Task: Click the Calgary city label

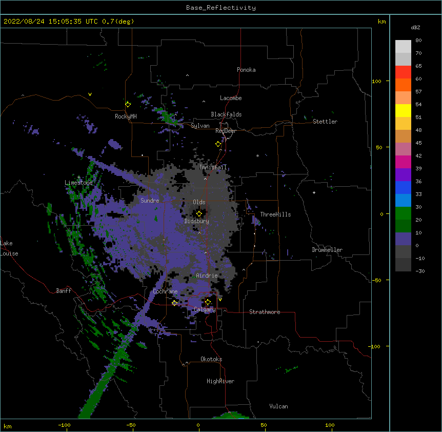Action: pos(205,309)
